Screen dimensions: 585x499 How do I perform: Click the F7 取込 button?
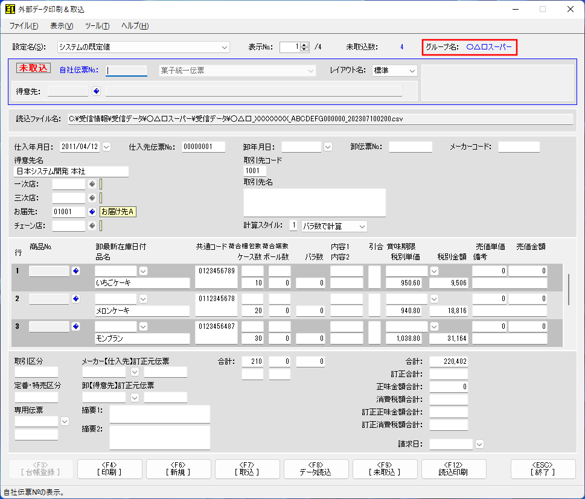(247, 469)
